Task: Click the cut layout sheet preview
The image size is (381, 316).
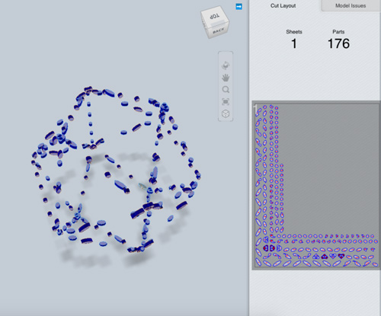Action: (316, 186)
